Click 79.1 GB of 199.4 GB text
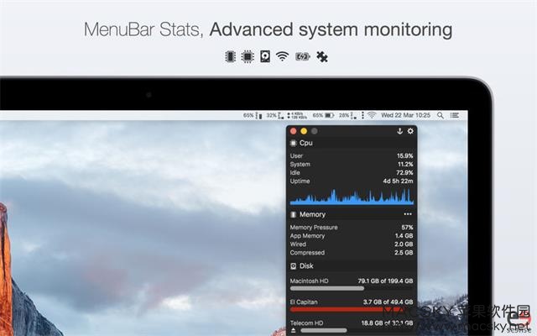This screenshot has height=336, width=537. tap(385, 281)
